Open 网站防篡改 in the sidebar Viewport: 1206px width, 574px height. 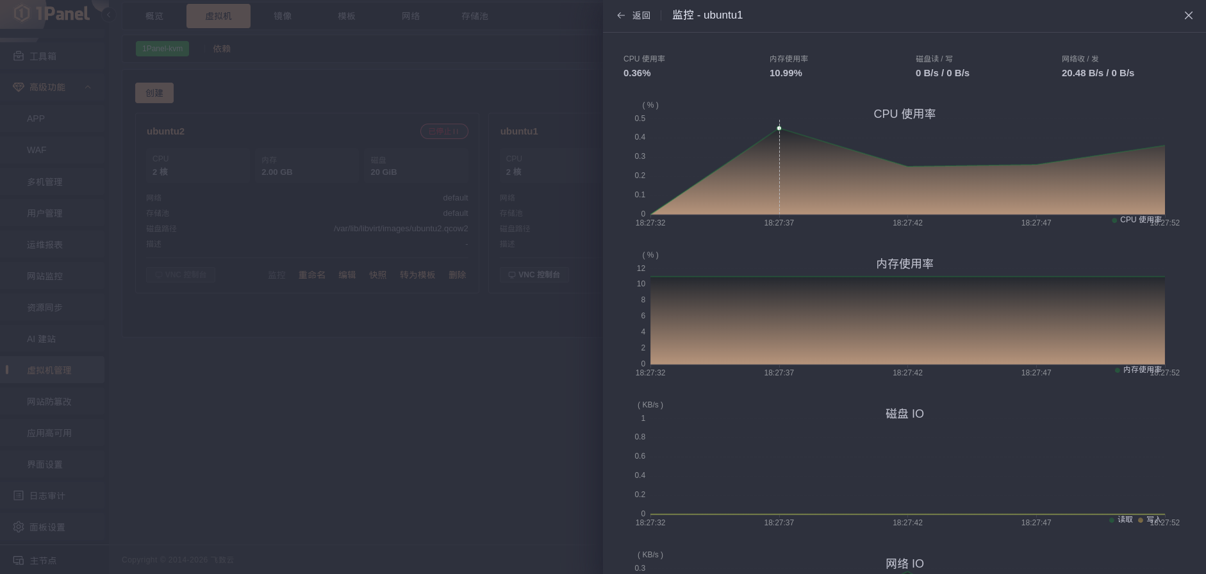coord(53,402)
